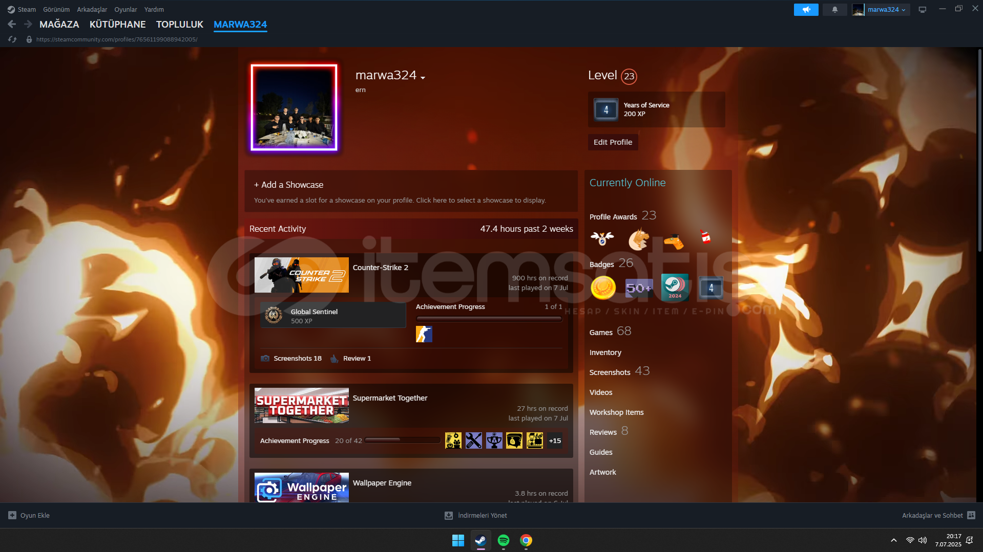Open the Arkadaşlar menu
The height and width of the screenshot is (552, 983).
[x=92, y=9]
